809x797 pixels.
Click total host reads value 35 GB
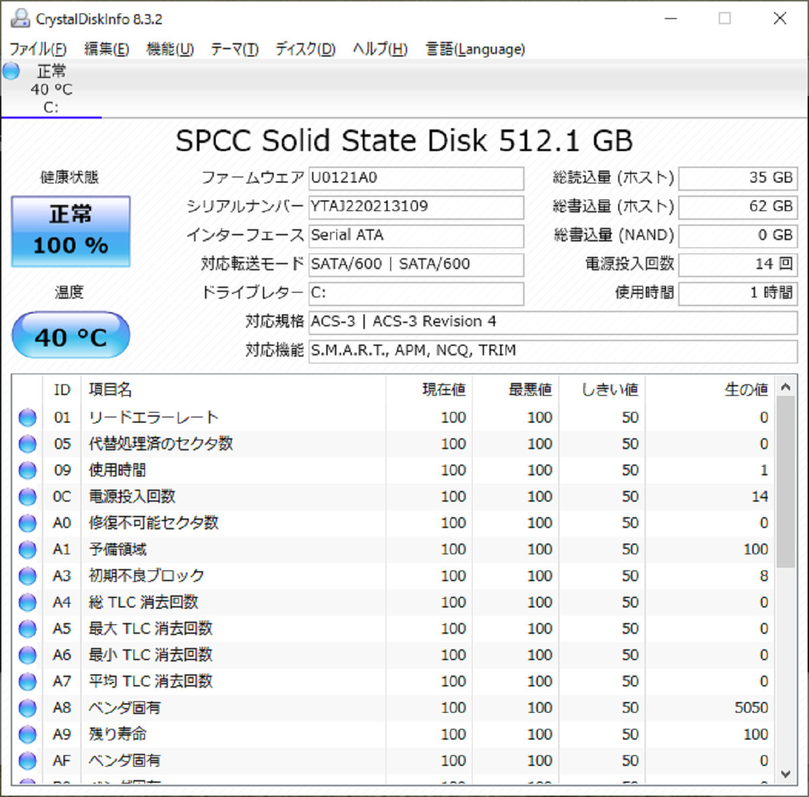click(738, 178)
